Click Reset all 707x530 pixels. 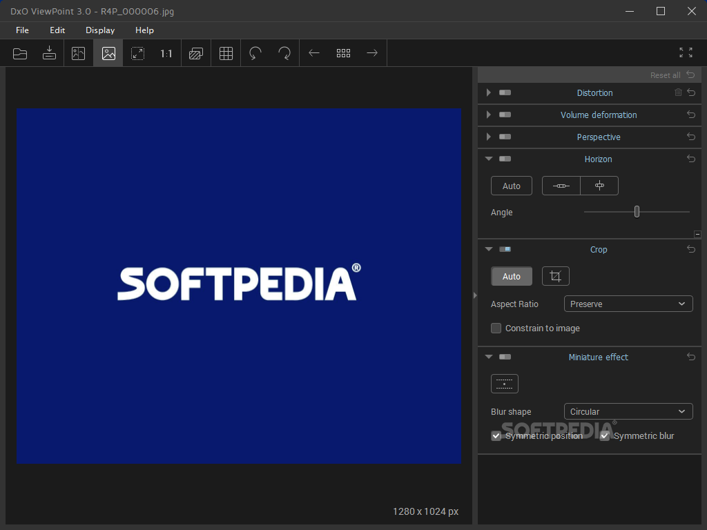point(672,75)
